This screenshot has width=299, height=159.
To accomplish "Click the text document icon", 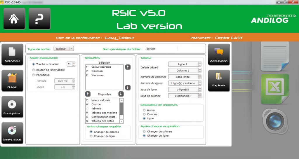I will click(275, 56).
